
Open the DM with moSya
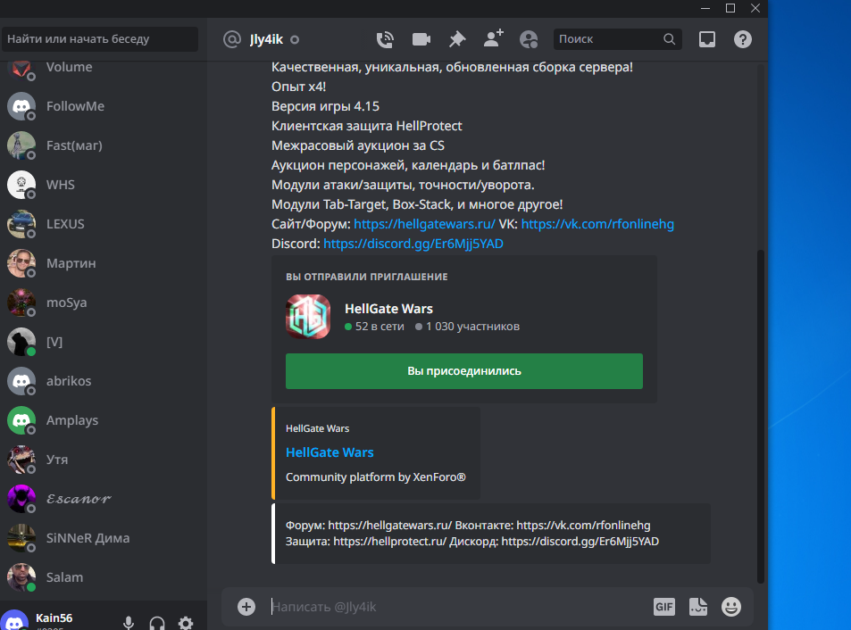click(103, 303)
